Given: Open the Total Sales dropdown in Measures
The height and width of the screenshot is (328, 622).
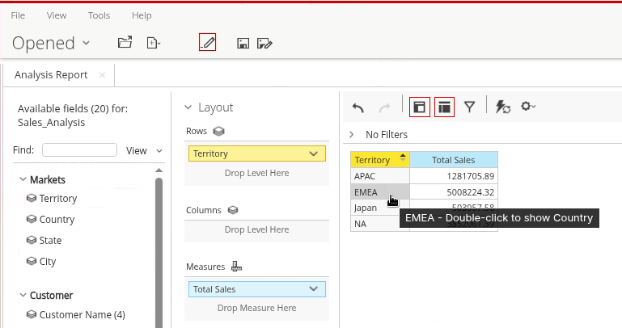Looking at the screenshot, I should [314, 289].
